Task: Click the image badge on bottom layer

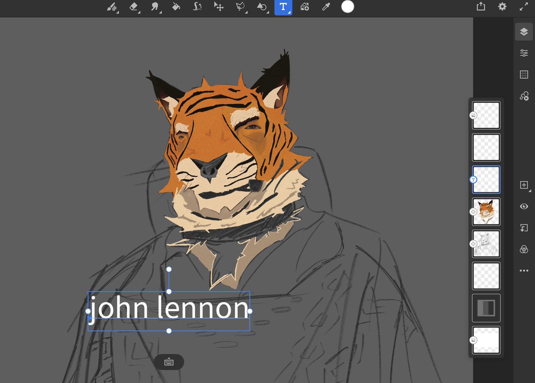Action: tap(473, 340)
